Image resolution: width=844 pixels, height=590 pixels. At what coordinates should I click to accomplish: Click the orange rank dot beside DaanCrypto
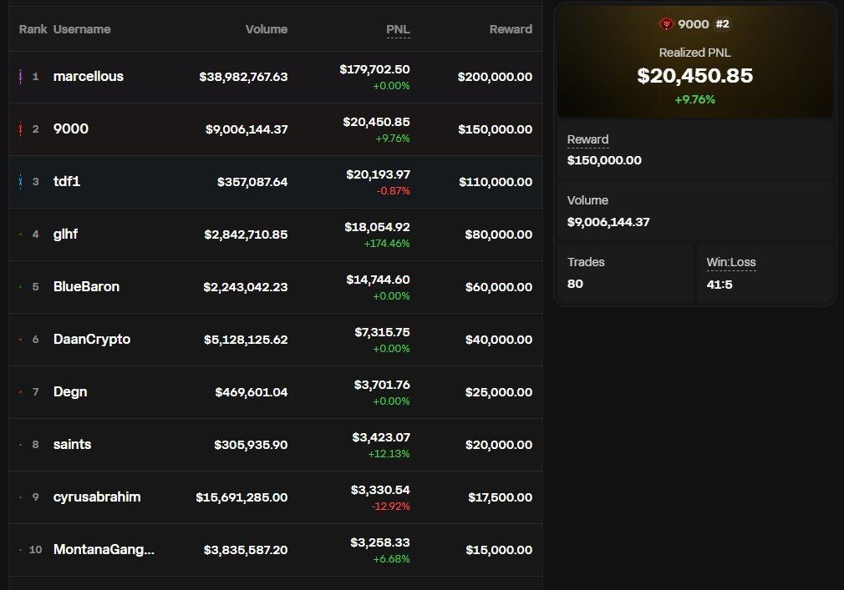tap(20, 340)
